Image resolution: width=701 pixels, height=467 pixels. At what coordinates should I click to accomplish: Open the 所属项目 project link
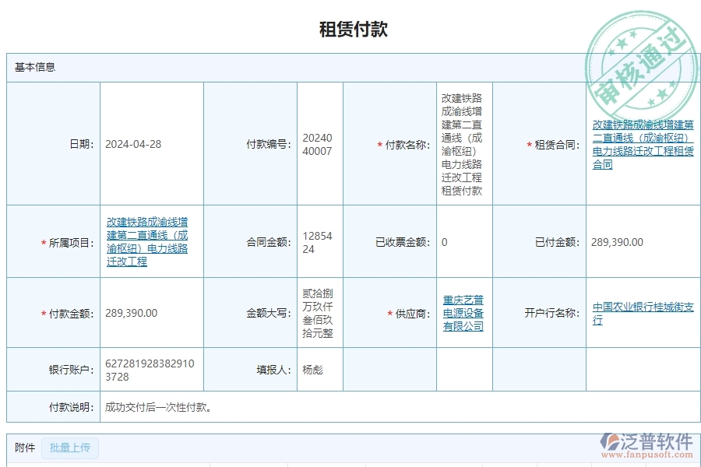(x=150, y=241)
